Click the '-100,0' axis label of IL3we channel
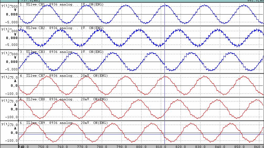 click(11, 141)
